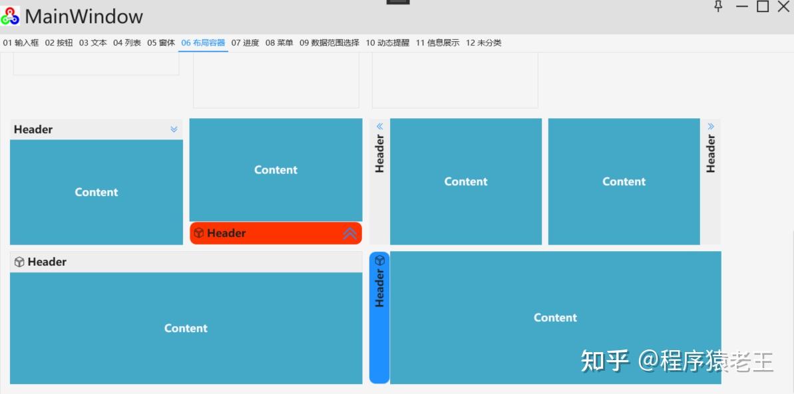Click the cube icon on the red Header bar
Screen dimensions: 794x394
point(198,233)
